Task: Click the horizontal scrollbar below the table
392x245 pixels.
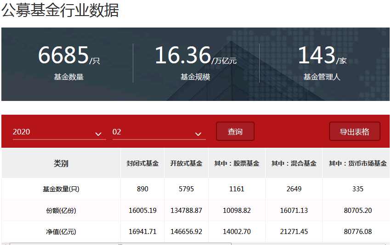Action: [120, 244]
